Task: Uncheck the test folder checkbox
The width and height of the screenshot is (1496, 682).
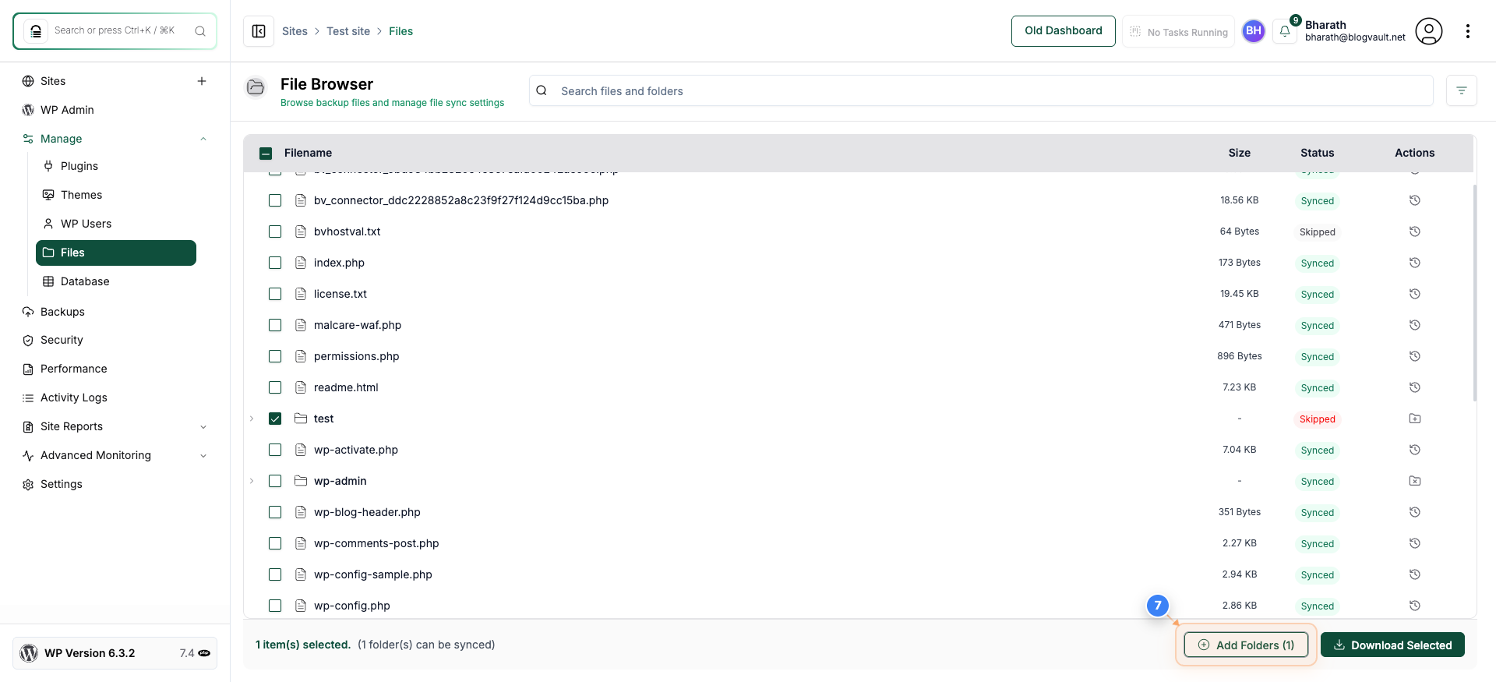Action: (275, 419)
